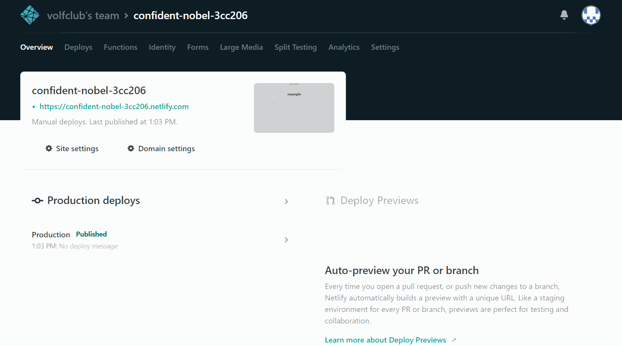Open the notifications bell
This screenshot has height=346, width=622.
point(564,15)
